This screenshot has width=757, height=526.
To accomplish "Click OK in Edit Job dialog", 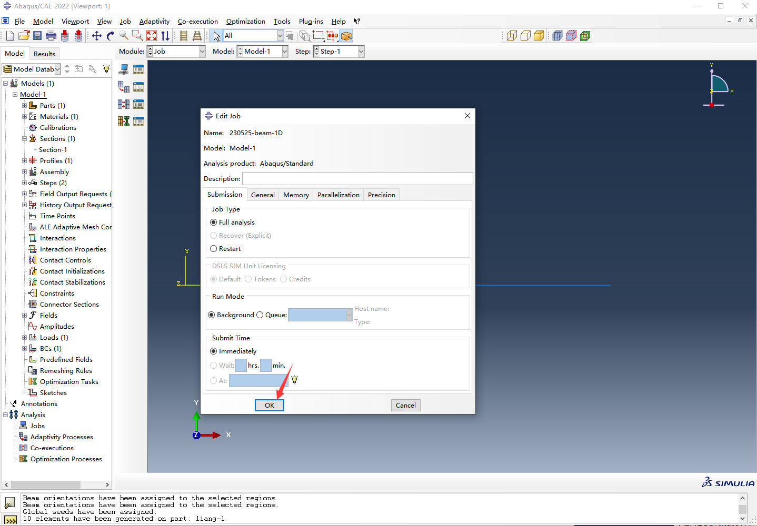I will (270, 406).
